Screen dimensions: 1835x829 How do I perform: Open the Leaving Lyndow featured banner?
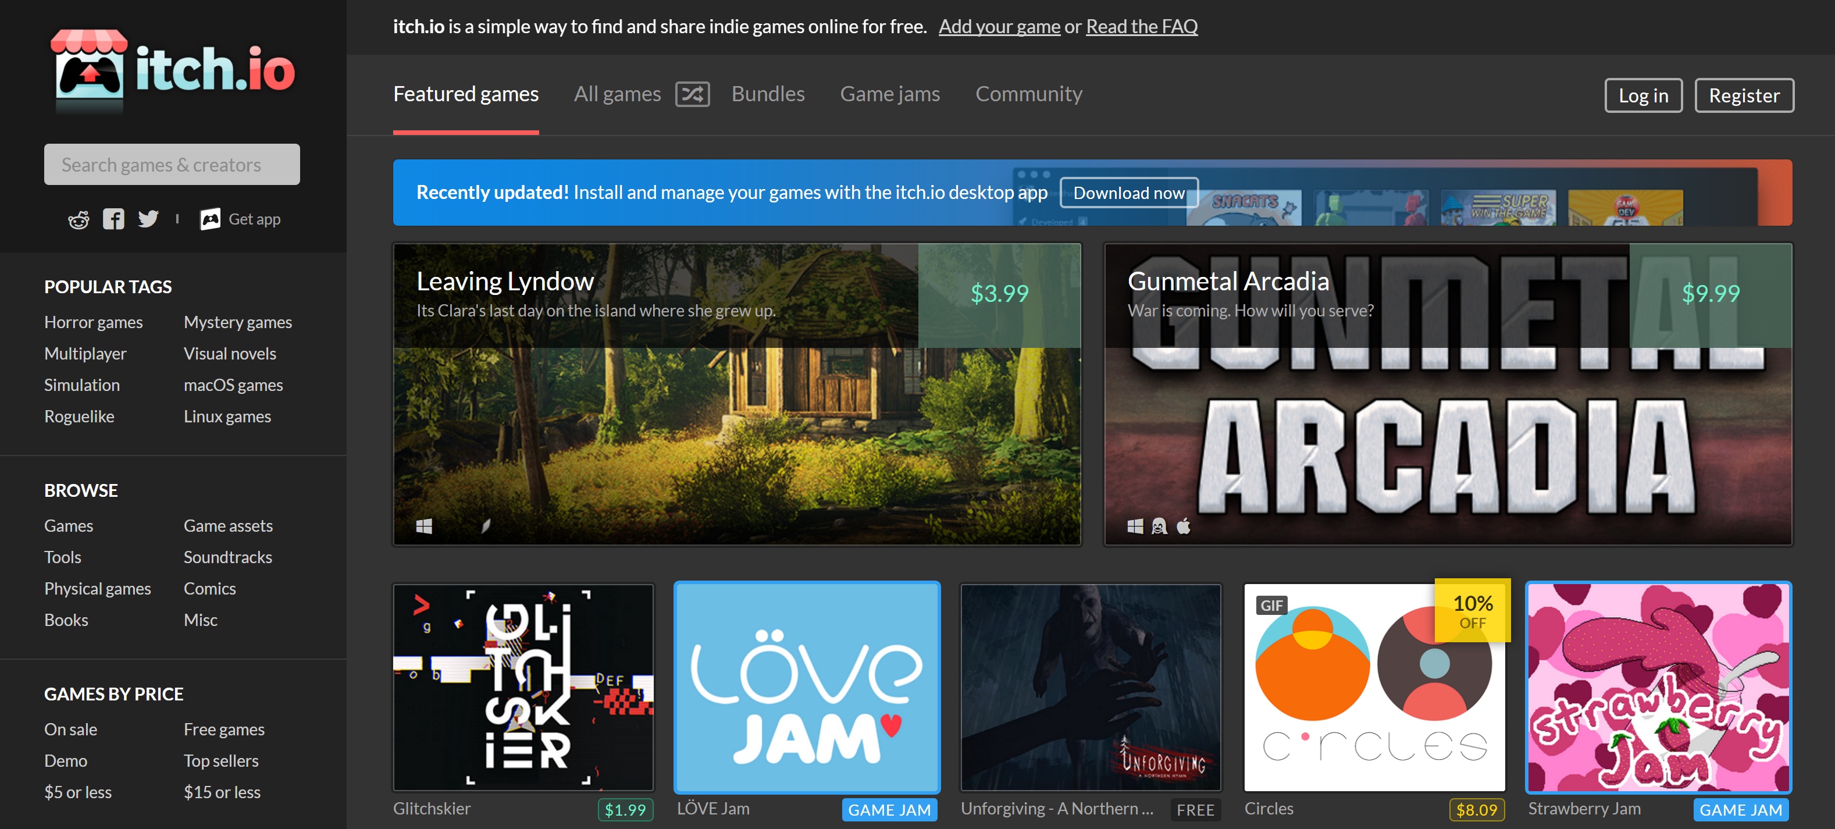point(736,394)
